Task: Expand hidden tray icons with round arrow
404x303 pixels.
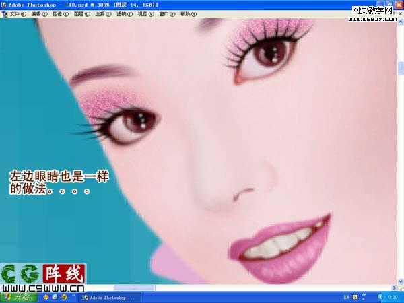Action: (x=380, y=298)
